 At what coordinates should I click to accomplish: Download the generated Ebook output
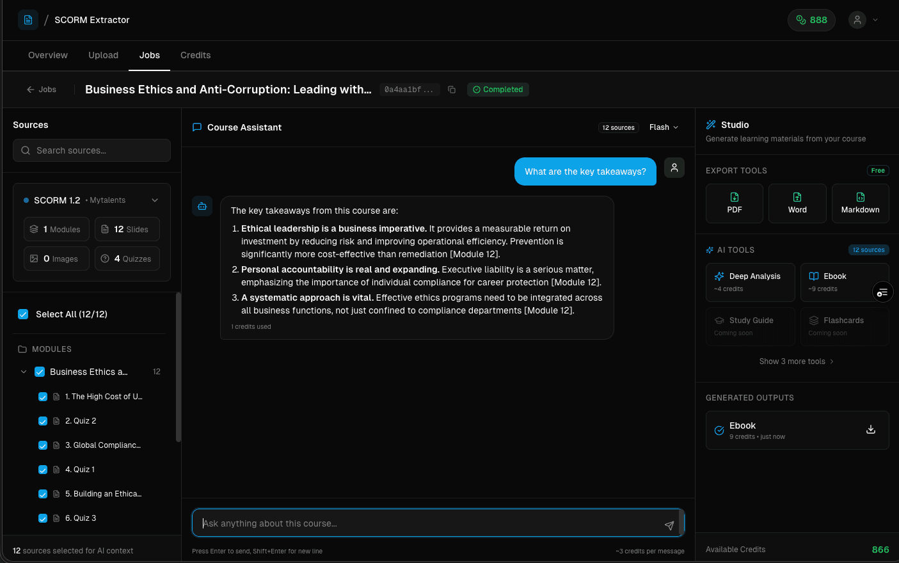871,430
